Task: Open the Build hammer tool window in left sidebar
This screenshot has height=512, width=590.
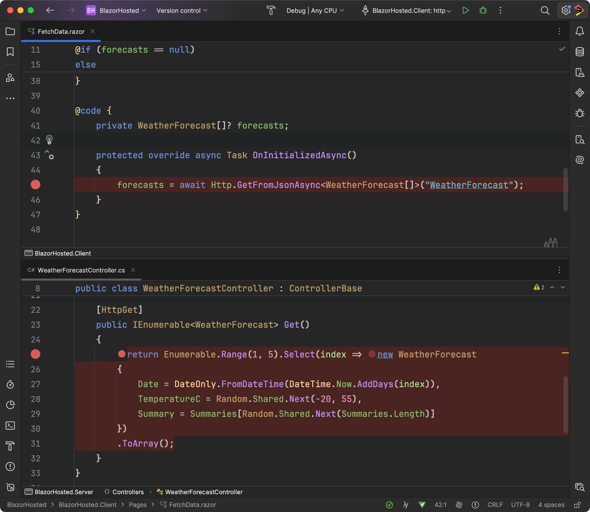Action: [x=10, y=446]
